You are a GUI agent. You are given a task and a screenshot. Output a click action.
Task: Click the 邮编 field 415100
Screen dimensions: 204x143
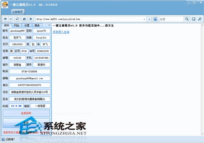[17, 58]
